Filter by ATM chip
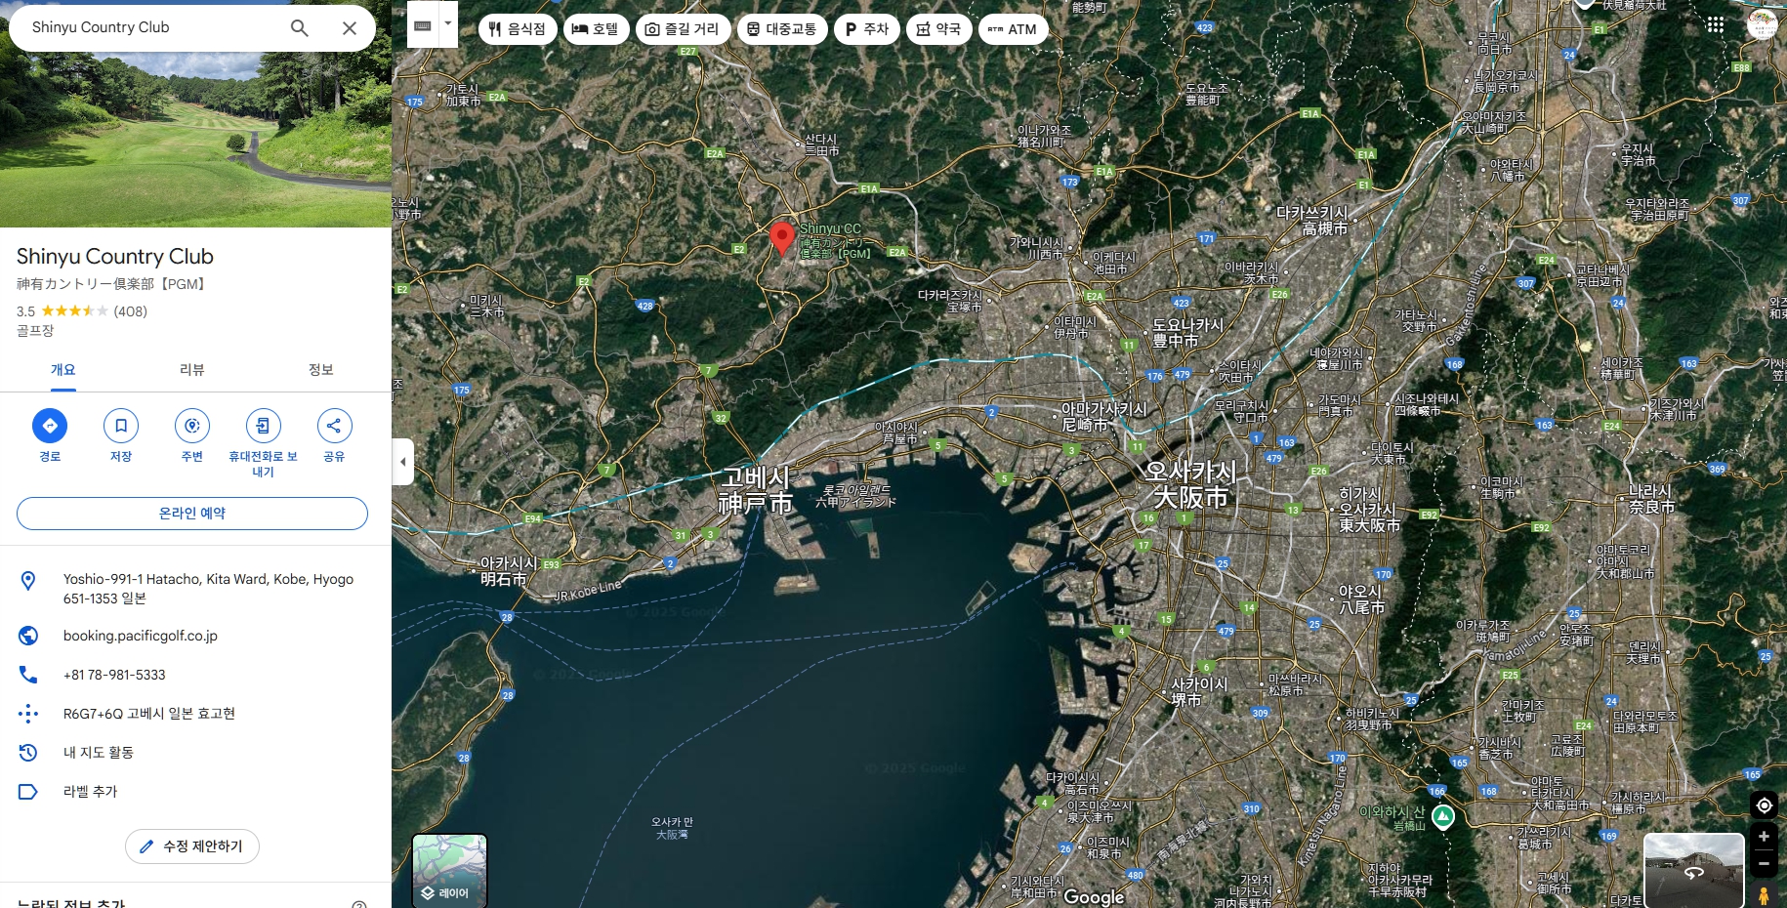The image size is (1787, 908). pyautogui.click(x=1013, y=29)
